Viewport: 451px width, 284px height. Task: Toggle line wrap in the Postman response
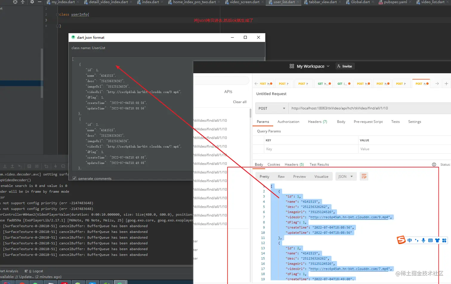364,176
